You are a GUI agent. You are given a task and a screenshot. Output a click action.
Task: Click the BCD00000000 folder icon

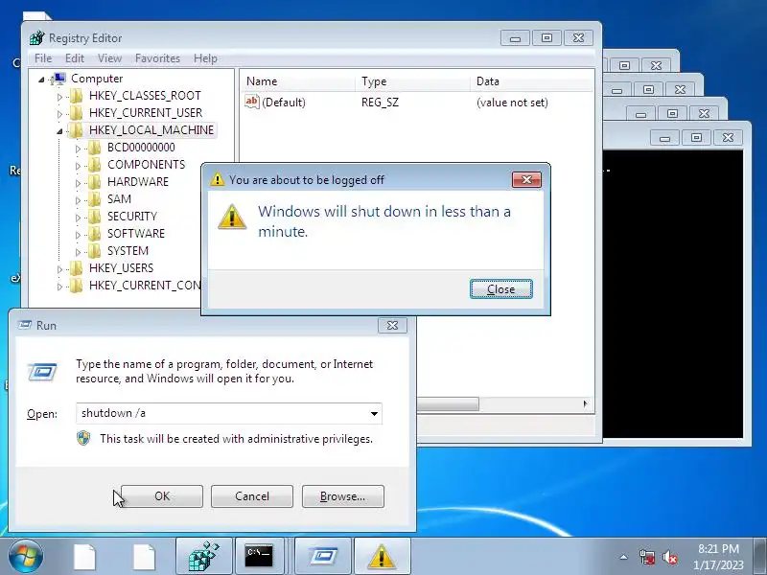(94, 148)
